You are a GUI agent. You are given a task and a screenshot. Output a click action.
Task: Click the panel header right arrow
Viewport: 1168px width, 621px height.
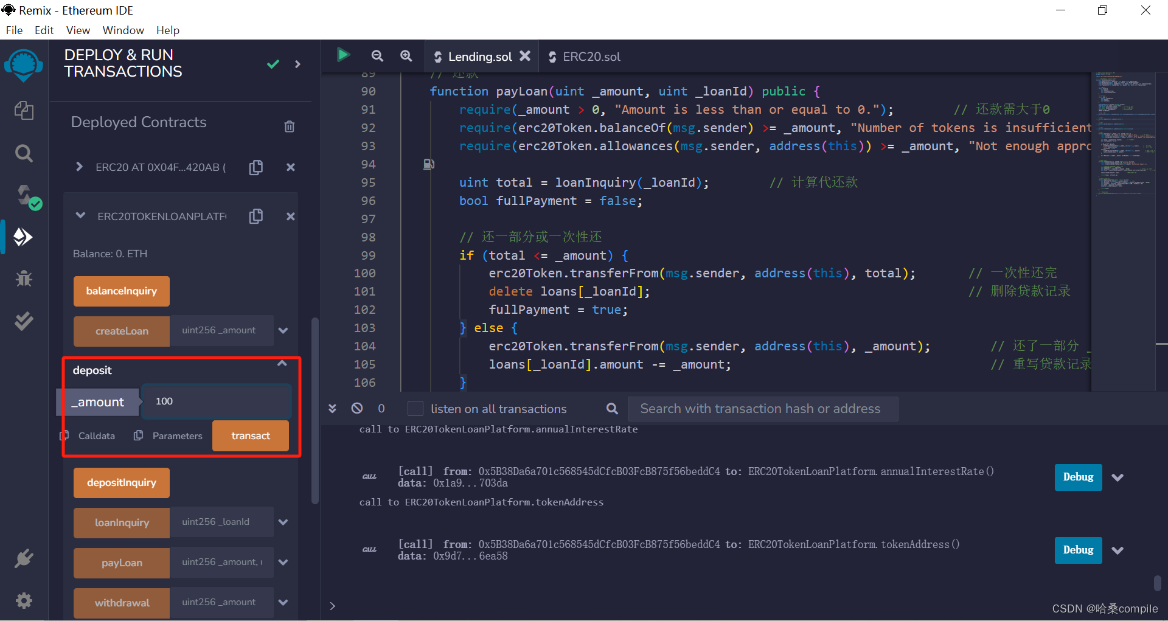click(x=297, y=64)
